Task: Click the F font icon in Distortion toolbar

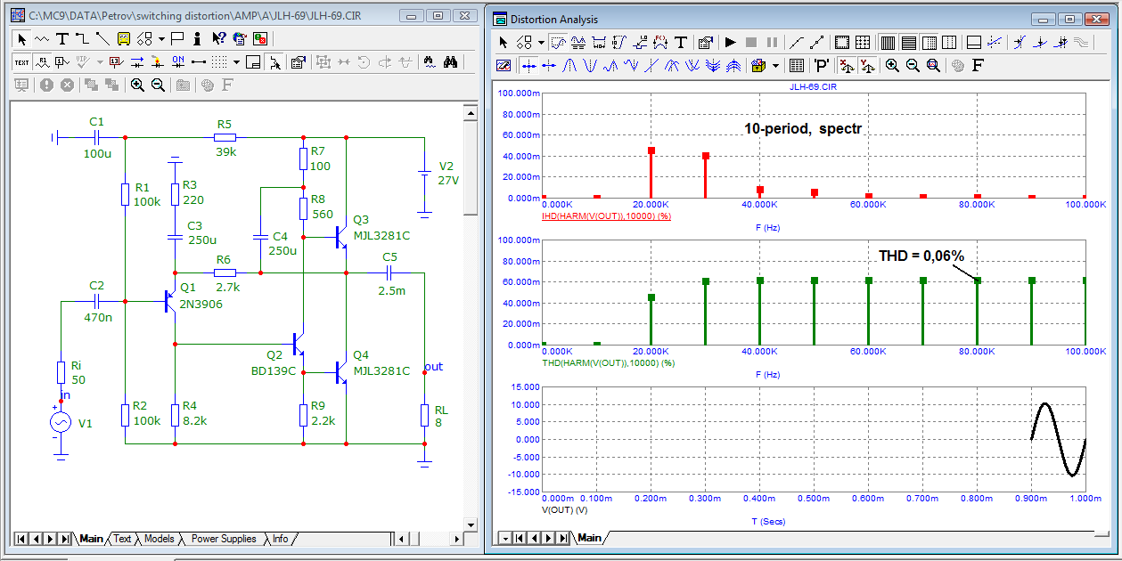Action: pos(977,65)
